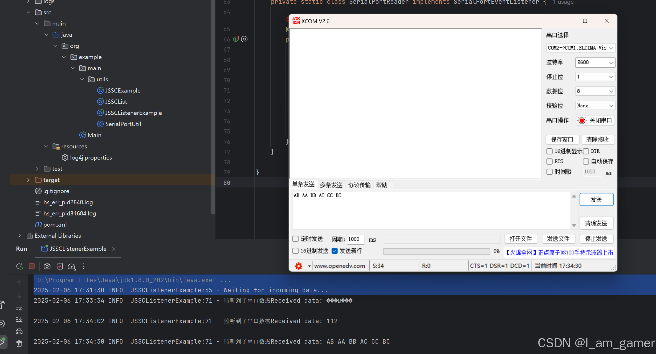
Task: Open the 校验位 None dropdown
Action: (595, 106)
